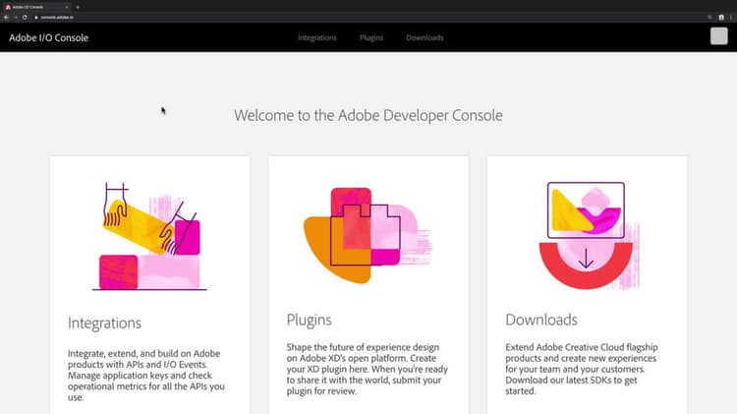Click the Downloads description starting 'Extend Adobe Creative Cloud'
The image size is (737, 414).
click(x=582, y=369)
